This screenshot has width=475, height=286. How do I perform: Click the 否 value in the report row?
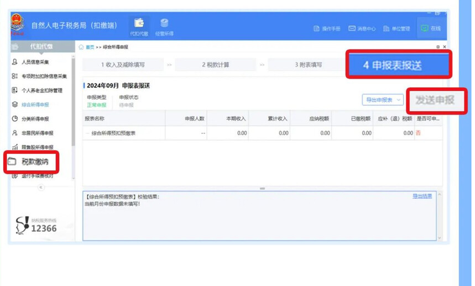pyautogui.click(x=419, y=133)
